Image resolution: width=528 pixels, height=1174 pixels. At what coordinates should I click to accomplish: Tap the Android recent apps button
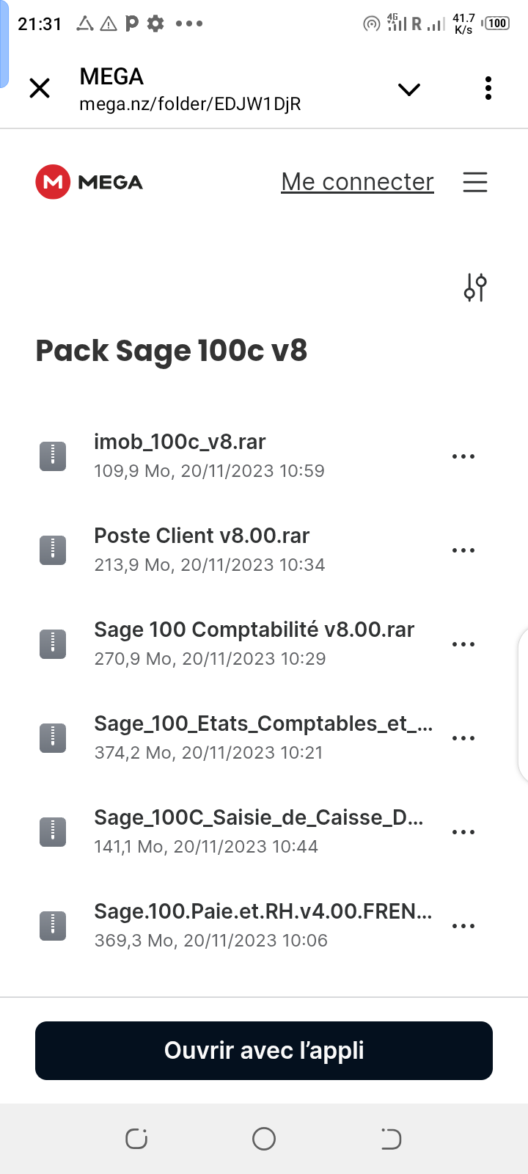(136, 1139)
